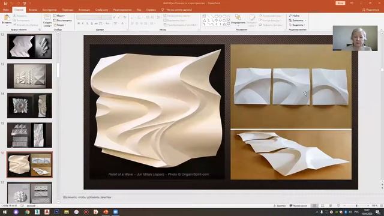
Task: Toggle italic formatting in font group
Action: click(83, 23)
